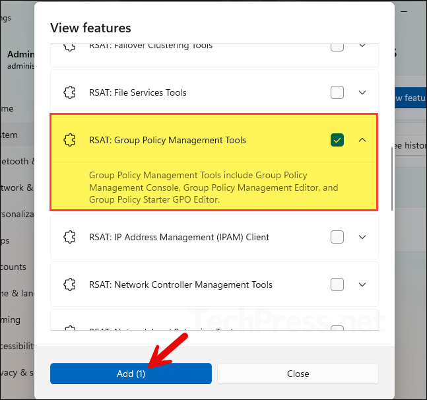Viewport: 427px width, 400px height.
Task: Minimize the Settings window
Action: point(404,11)
